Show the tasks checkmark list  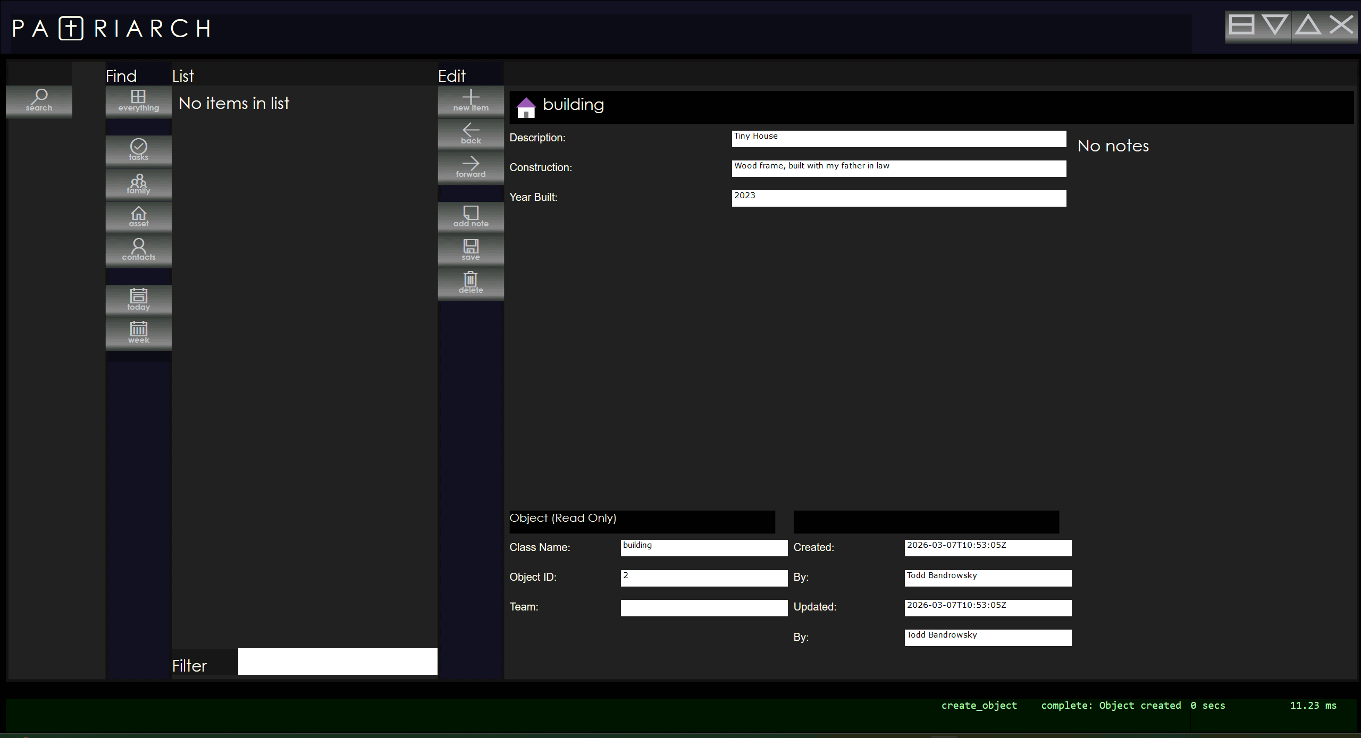point(138,150)
